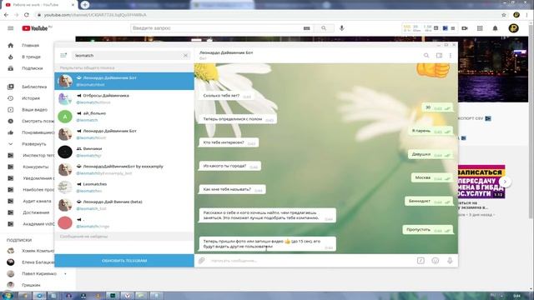This screenshot has width=534, height=300.
Task: Open the YouTube apps grid
Action: pos(480,28)
